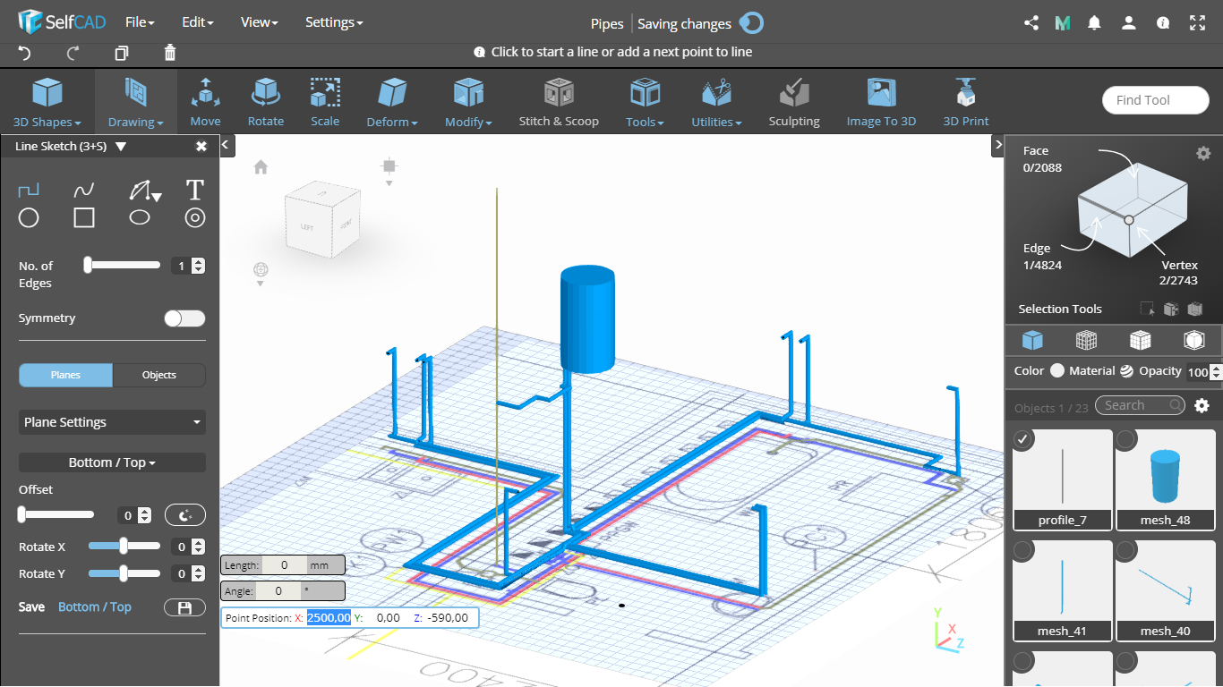
Task: Select the Material radio option
Action: [1126, 370]
